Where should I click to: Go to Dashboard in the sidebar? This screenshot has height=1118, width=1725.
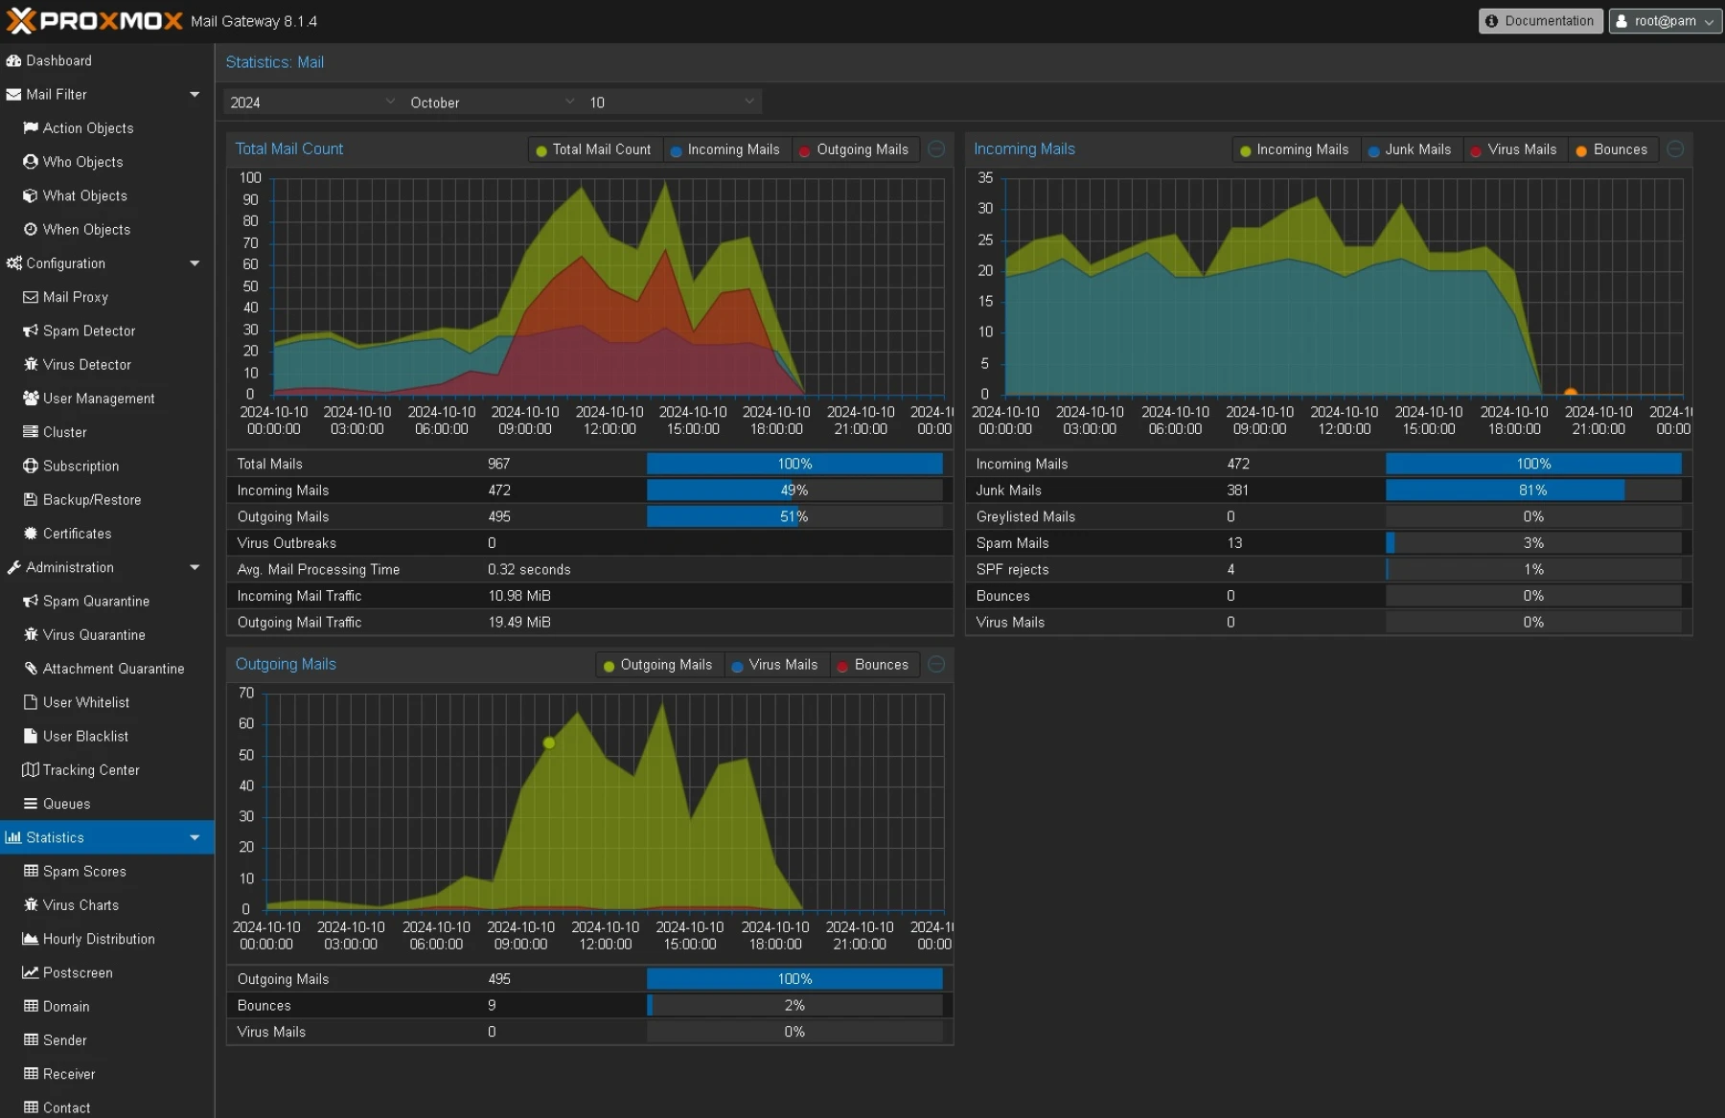tap(58, 60)
